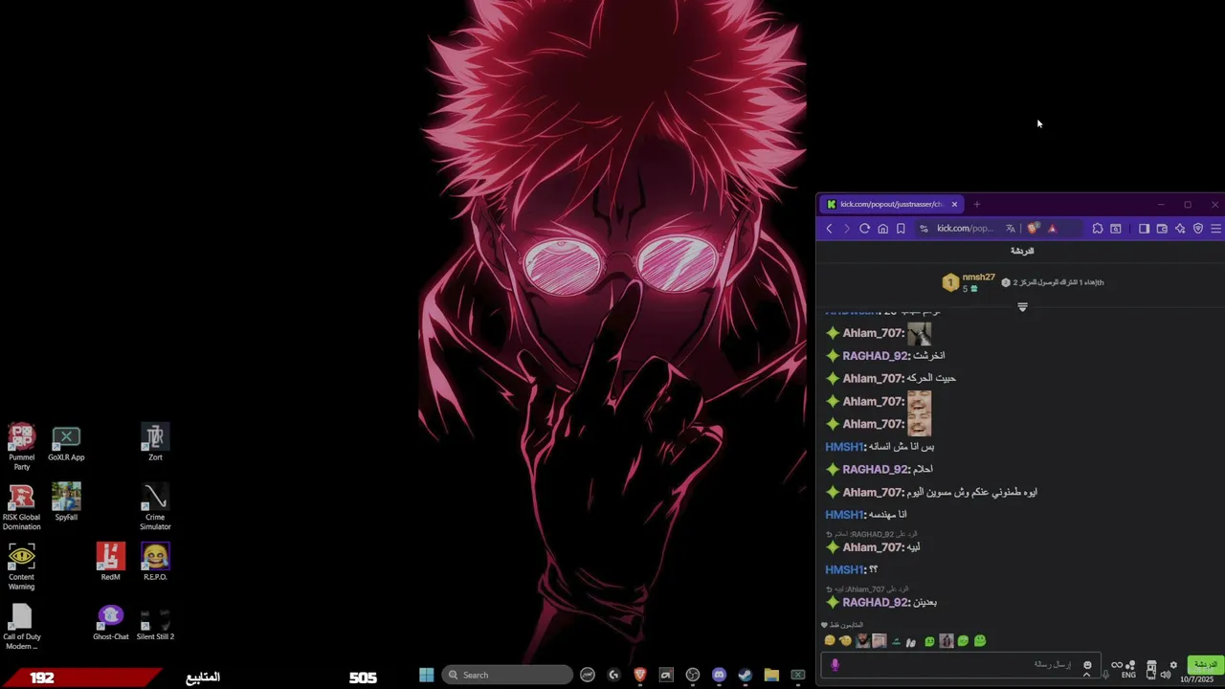The width and height of the screenshot is (1225, 689).
Task: Open Brave Shields lion icon
Action: pos(1032,229)
